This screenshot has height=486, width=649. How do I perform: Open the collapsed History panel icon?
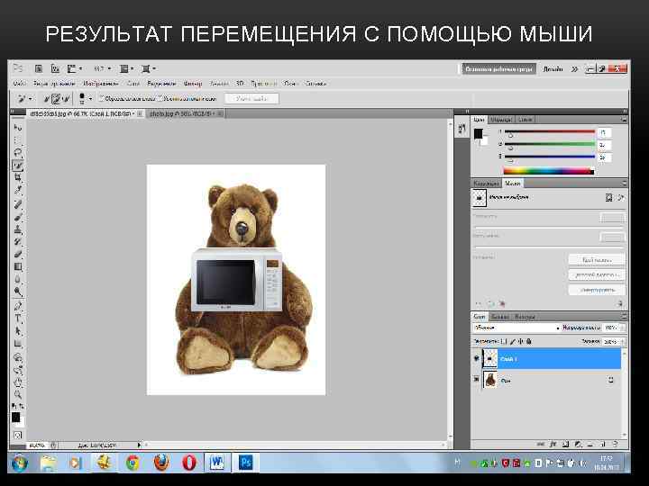(462, 130)
